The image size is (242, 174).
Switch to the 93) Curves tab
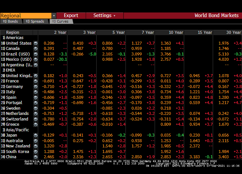61,21
